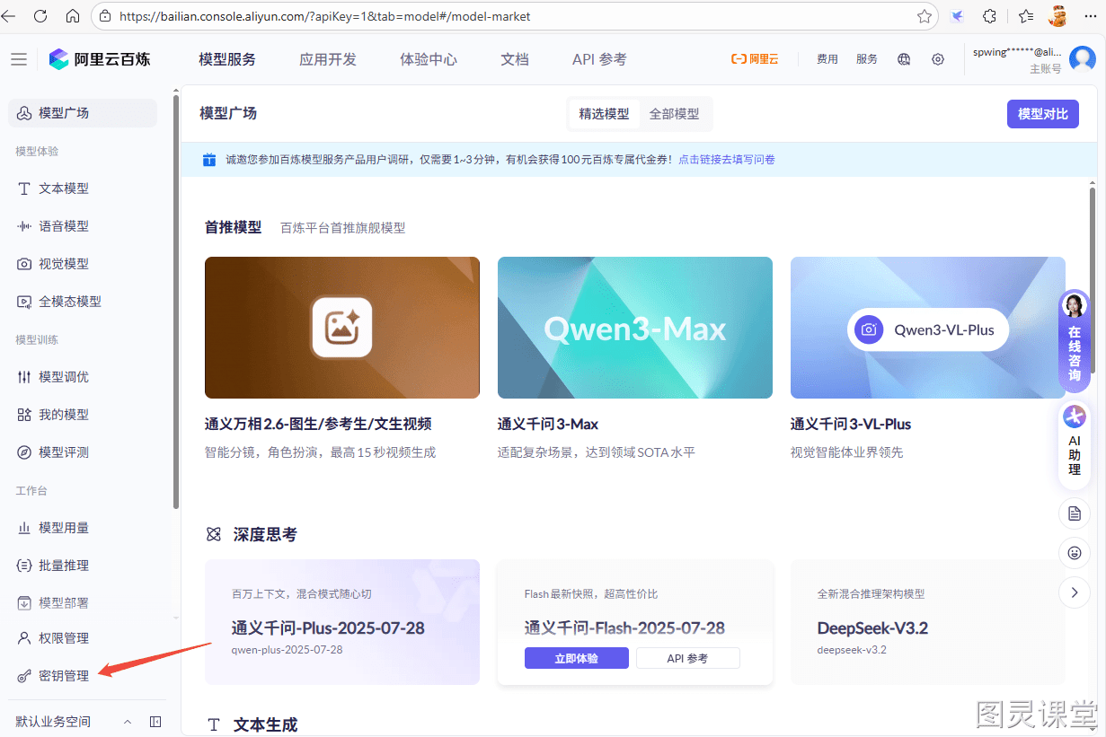Open the 文档 top menu
The image size is (1106, 737).
pos(515,59)
